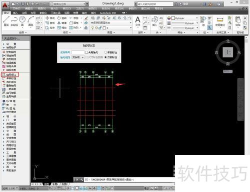The width and height of the screenshot is (250, 192).
Task: Click the Print icon in quick access toolbar
Action: pyautogui.click(x=32, y=4)
